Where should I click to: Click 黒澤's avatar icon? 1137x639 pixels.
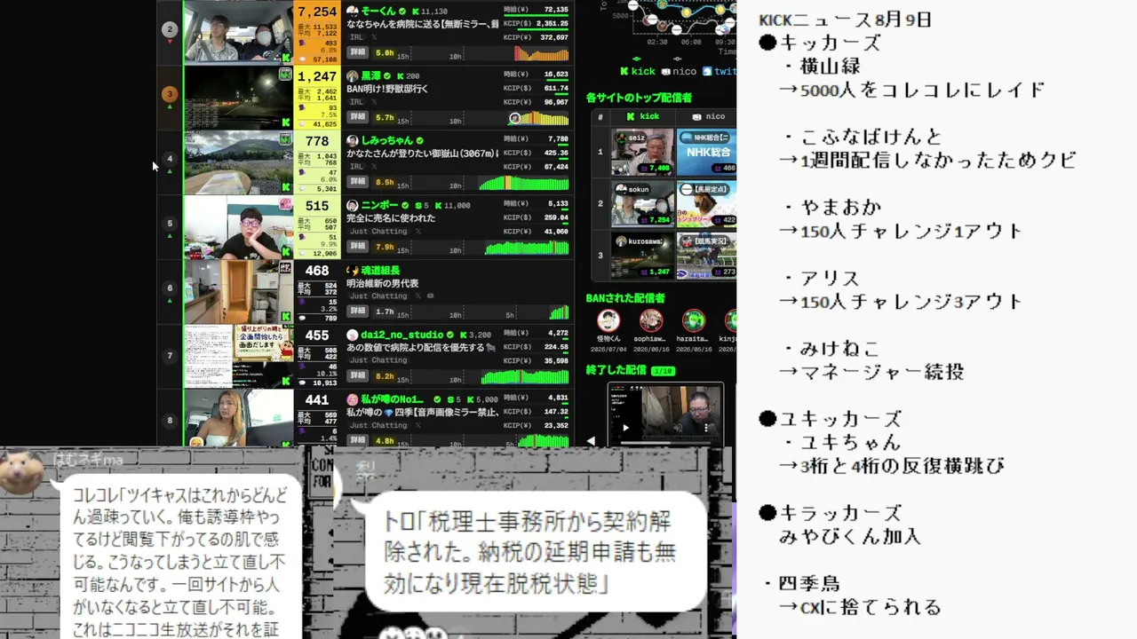pos(353,76)
